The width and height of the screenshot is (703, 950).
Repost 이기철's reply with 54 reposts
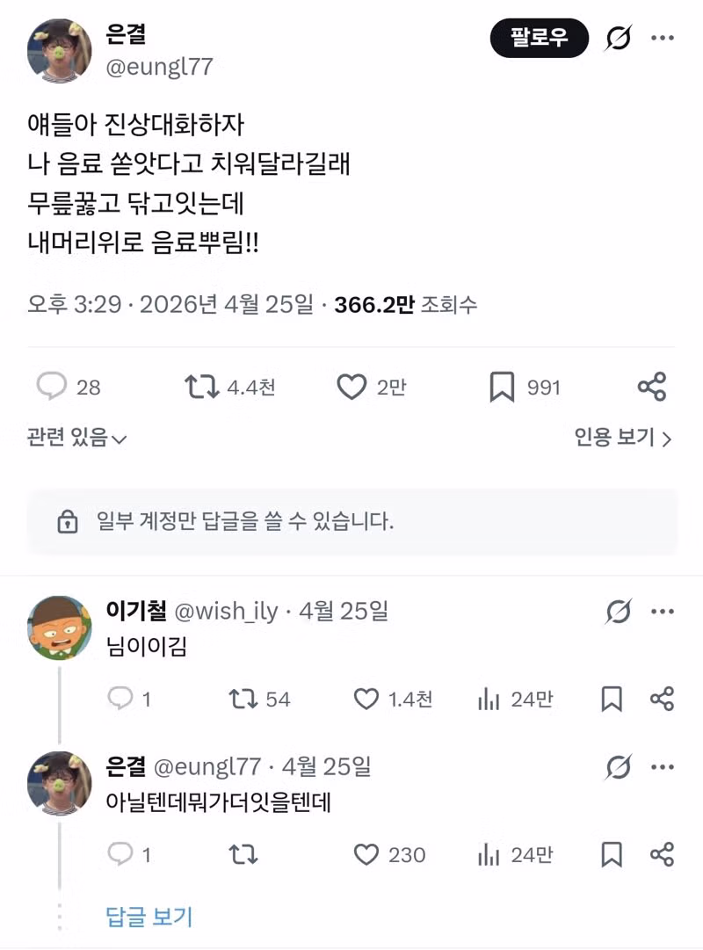click(x=243, y=699)
